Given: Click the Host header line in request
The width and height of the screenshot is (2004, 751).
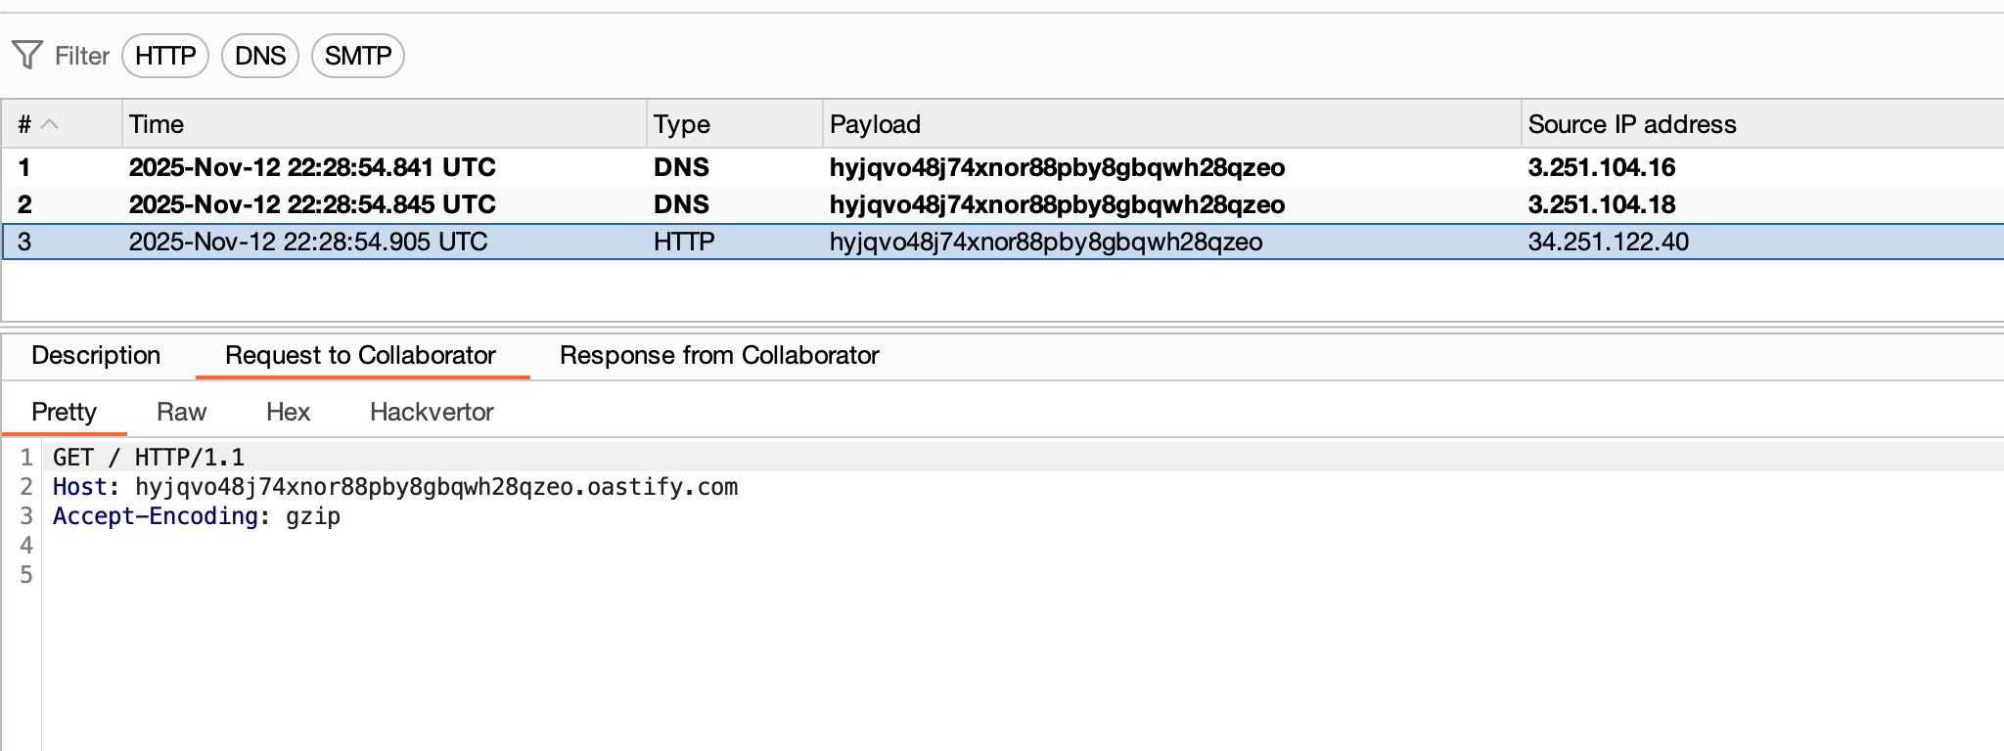Looking at the screenshot, I should pyautogui.click(x=395, y=487).
